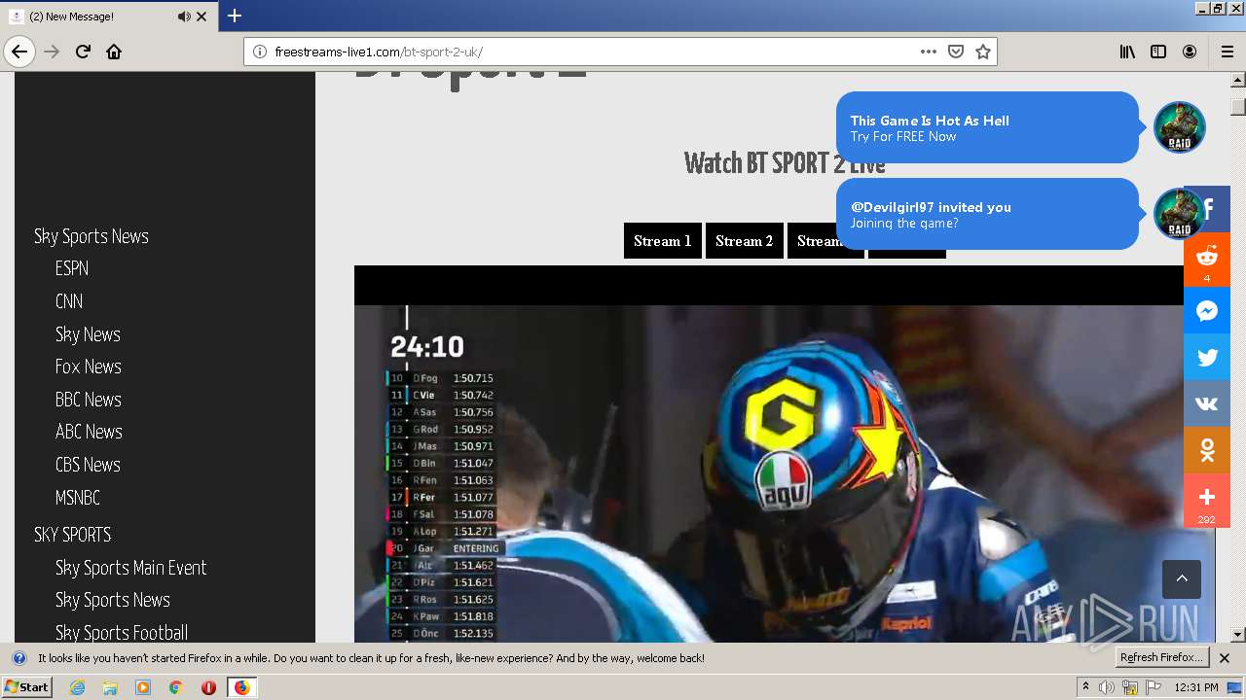
Task: Go back to the previous page
Action: 19,52
